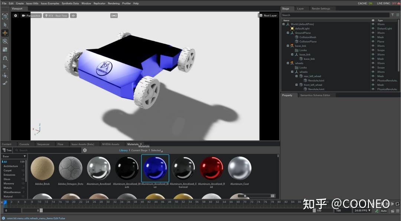This screenshot has height=221, width=401.
Task: Select the Adobe_Brick material thumbnail
Action: [42, 168]
